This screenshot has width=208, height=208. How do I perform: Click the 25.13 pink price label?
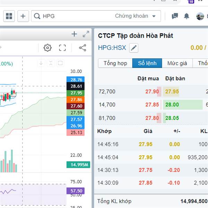(76, 132)
